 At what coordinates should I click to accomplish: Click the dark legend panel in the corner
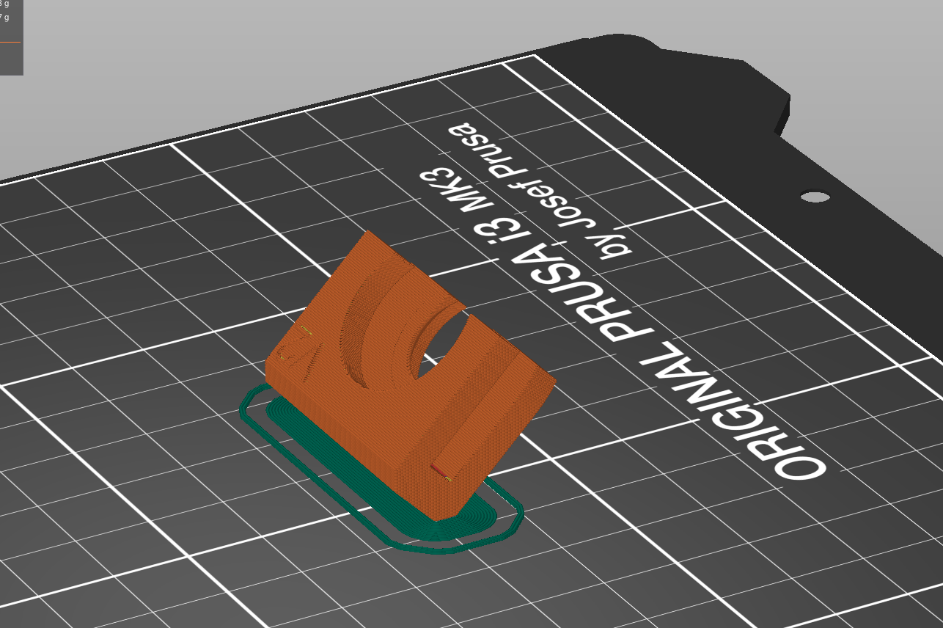click(11, 59)
